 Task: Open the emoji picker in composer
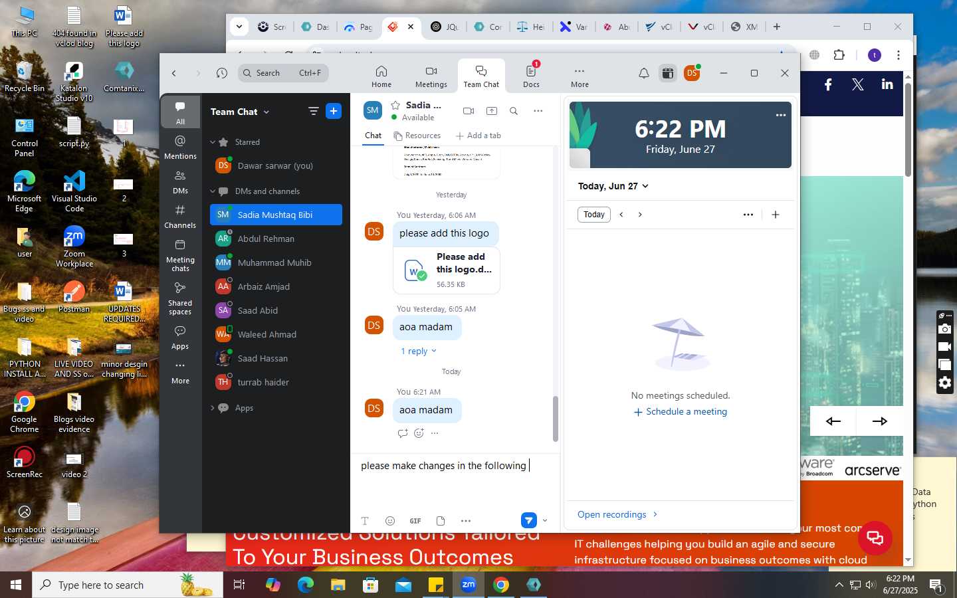pos(390,521)
